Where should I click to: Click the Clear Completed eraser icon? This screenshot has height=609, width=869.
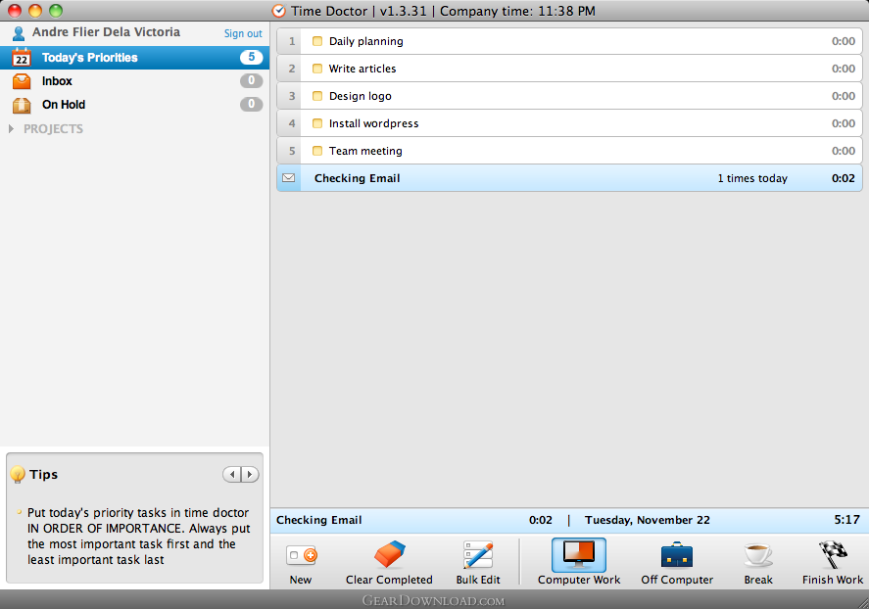coord(390,554)
